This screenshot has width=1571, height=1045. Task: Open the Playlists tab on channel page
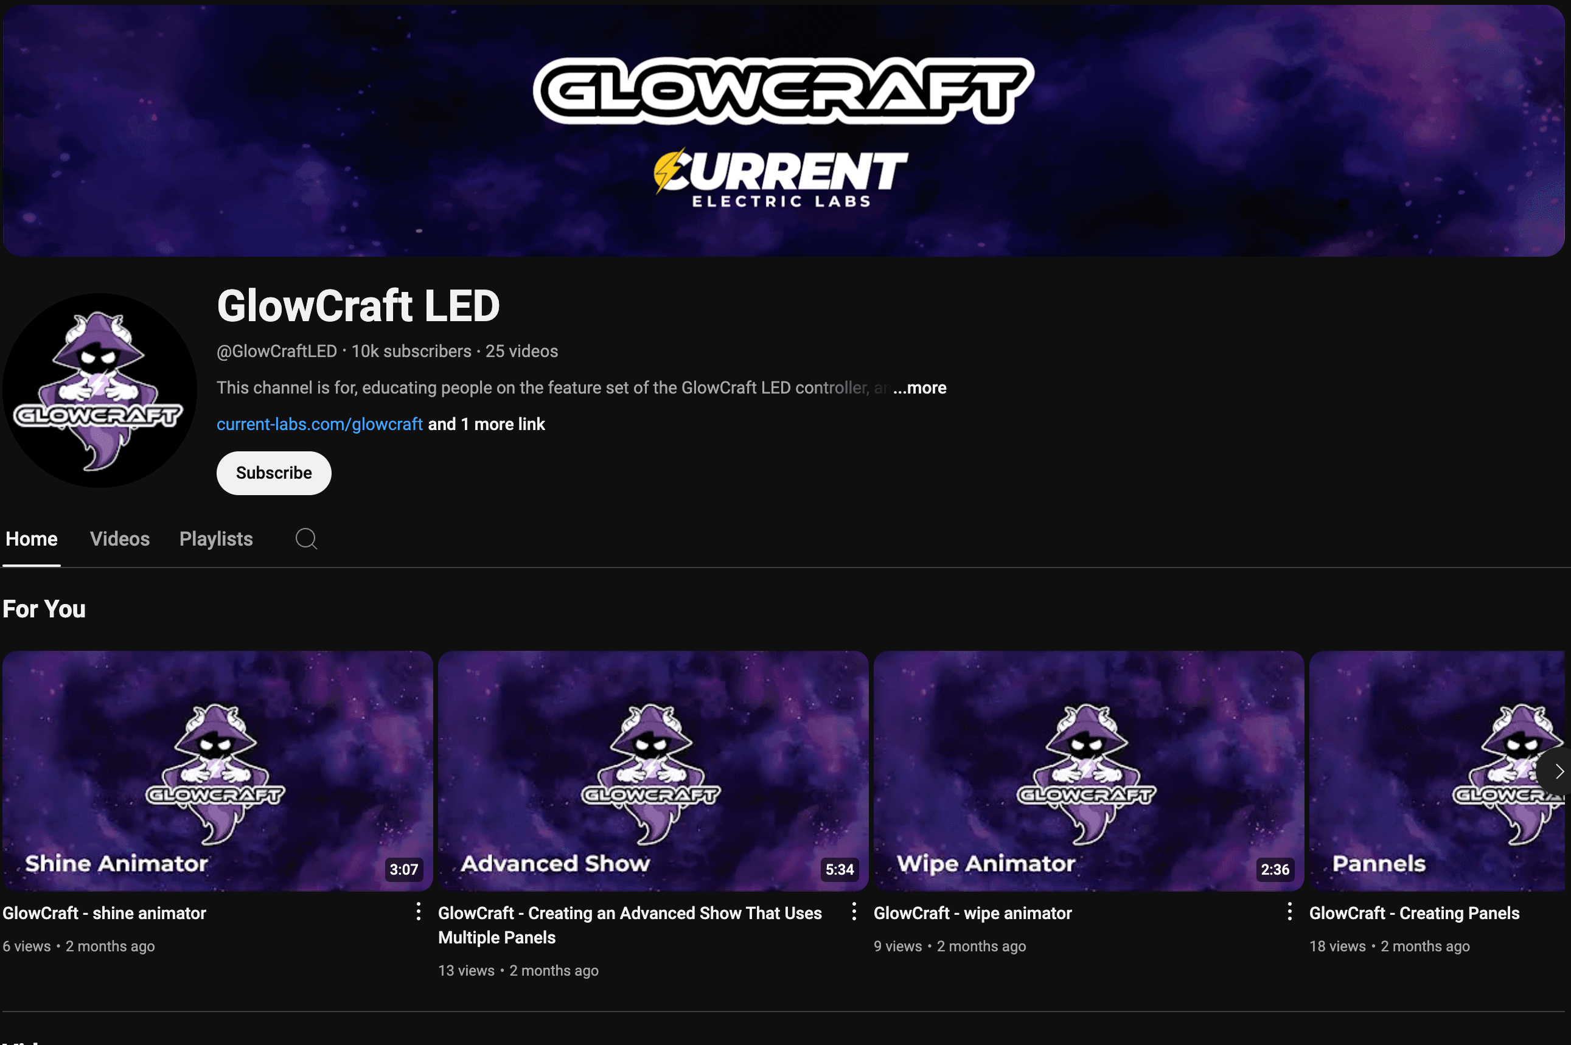[x=216, y=539]
